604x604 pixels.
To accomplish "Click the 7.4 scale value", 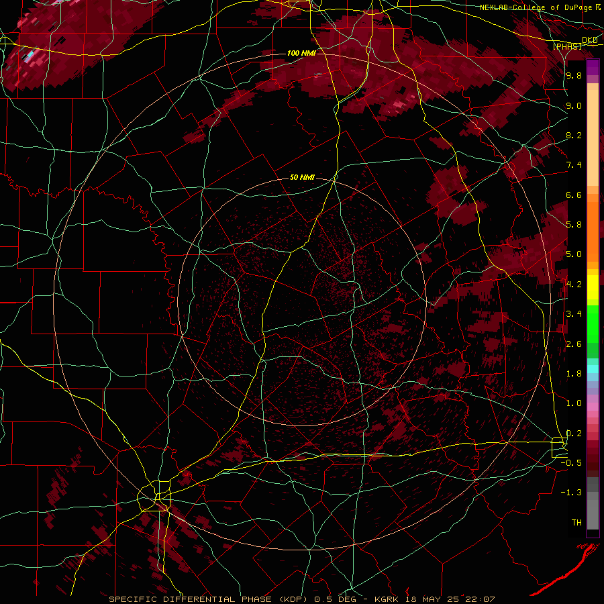I will point(574,165).
